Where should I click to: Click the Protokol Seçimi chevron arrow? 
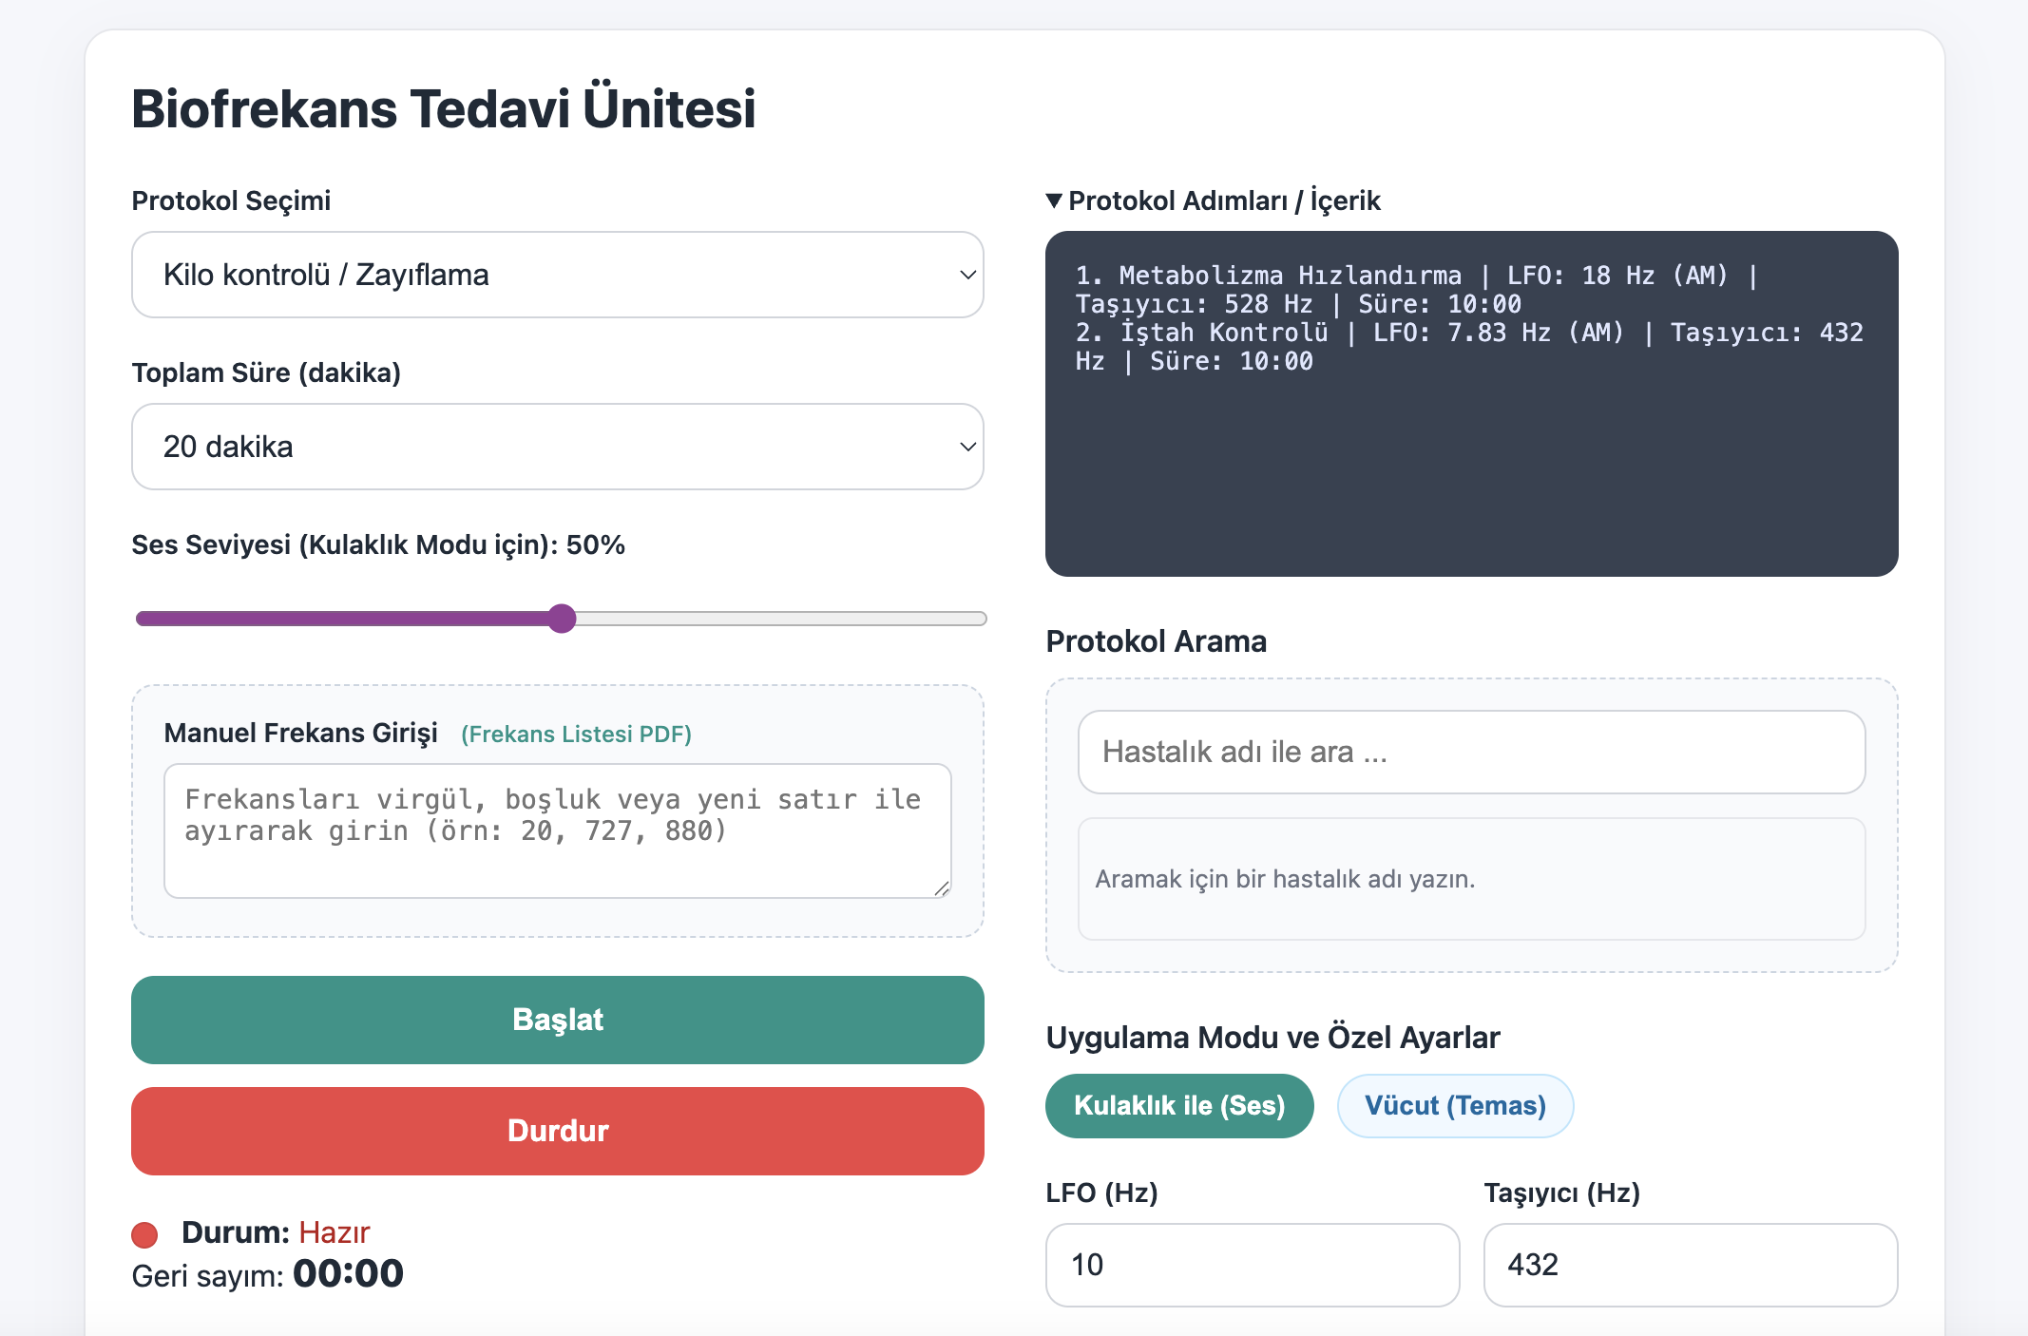click(967, 275)
